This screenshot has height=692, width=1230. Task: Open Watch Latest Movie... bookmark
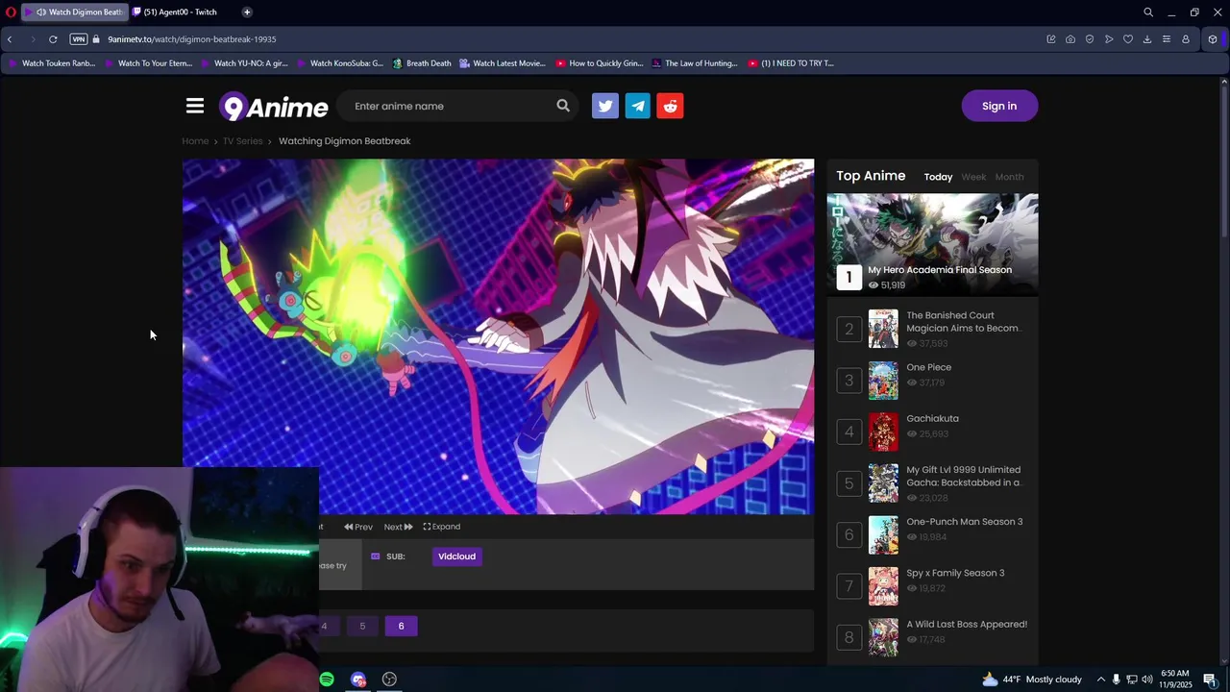(x=503, y=63)
